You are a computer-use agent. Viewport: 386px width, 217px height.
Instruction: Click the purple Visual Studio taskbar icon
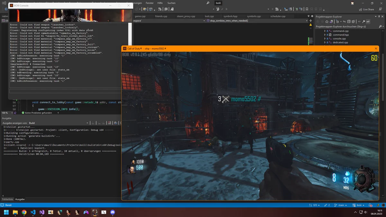(42, 212)
